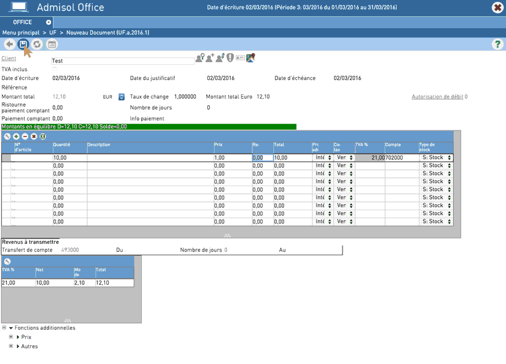The width and height of the screenshot is (506, 364).
Task: Open the Ven tax code dropdown in first line
Action: tap(344, 157)
